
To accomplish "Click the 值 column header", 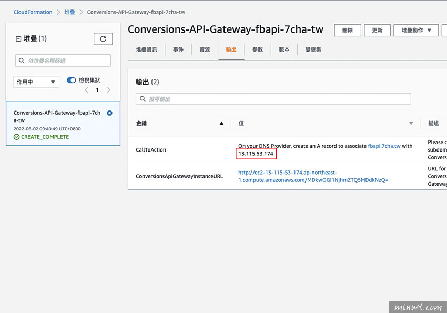I will pyautogui.click(x=241, y=123).
